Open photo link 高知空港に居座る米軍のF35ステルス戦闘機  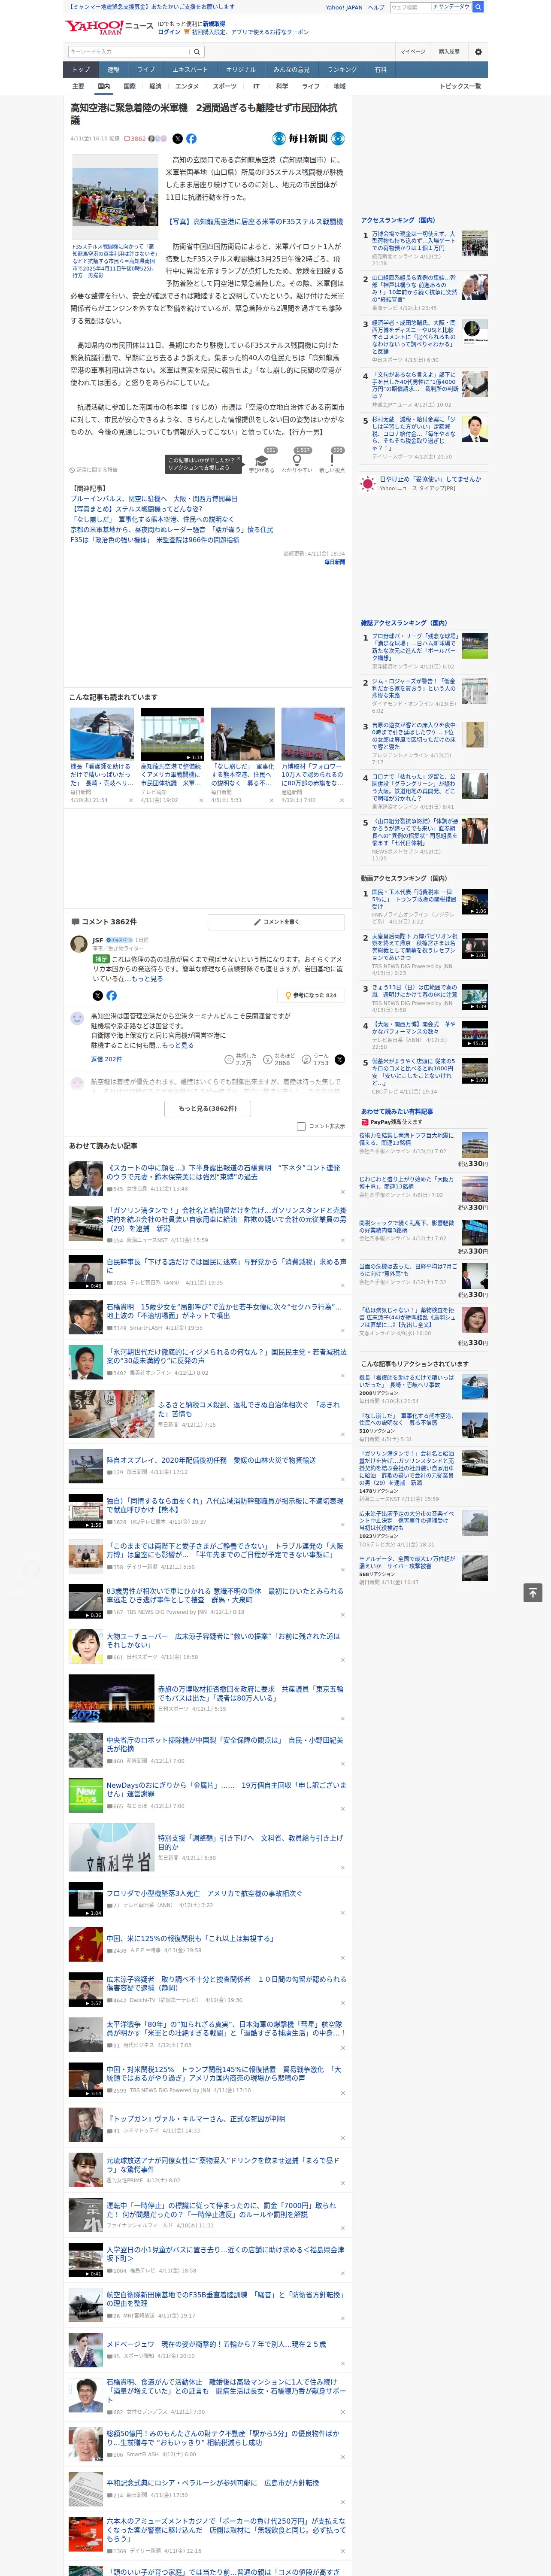254,222
